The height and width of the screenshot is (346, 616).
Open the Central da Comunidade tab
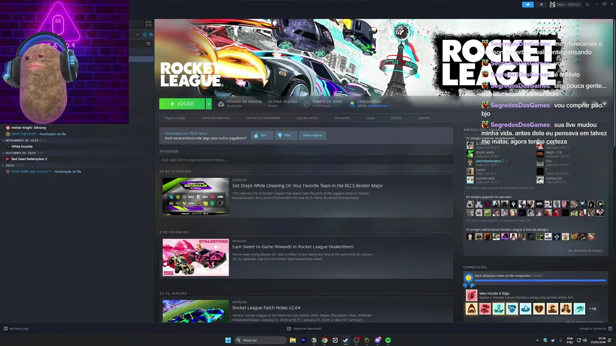263,118
